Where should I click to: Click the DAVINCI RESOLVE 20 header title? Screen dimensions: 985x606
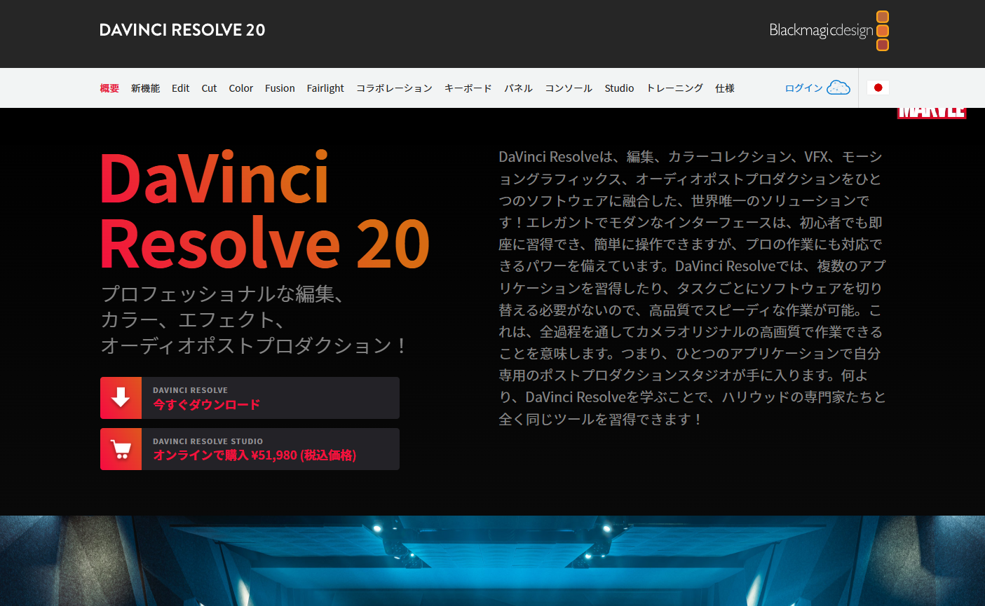pyautogui.click(x=182, y=30)
